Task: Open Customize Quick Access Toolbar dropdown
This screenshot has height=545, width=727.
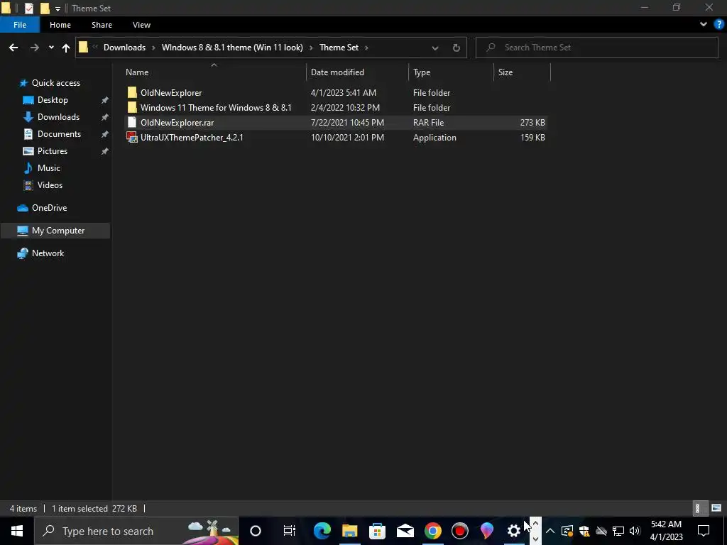Action: pyautogui.click(x=58, y=9)
